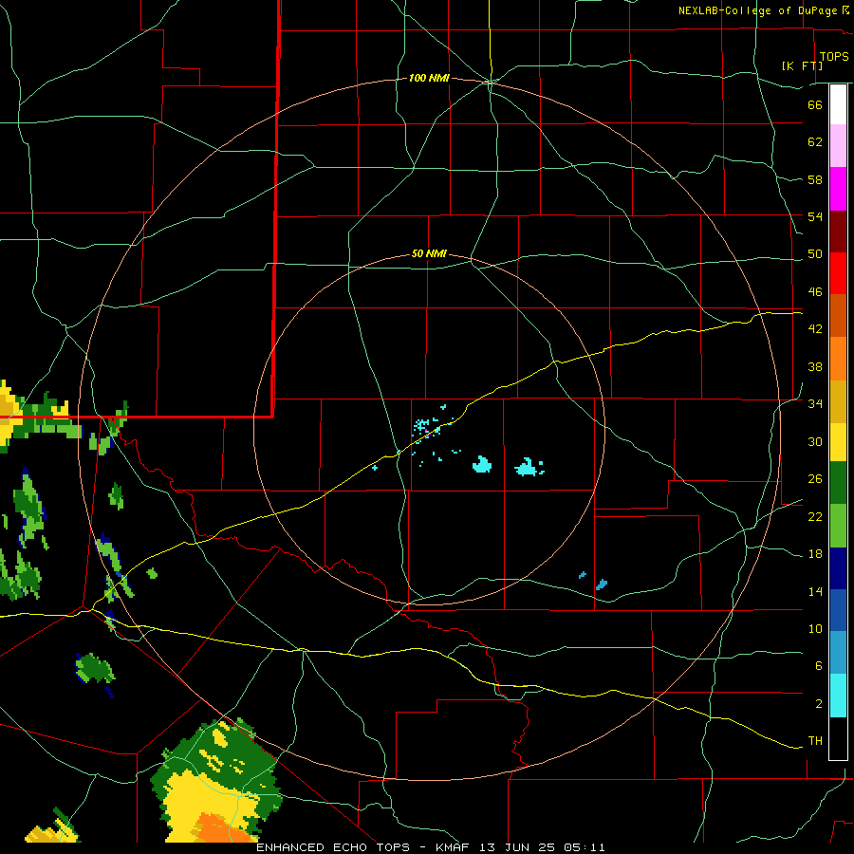Click the legend value "46"
854x854 pixels.
(815, 292)
